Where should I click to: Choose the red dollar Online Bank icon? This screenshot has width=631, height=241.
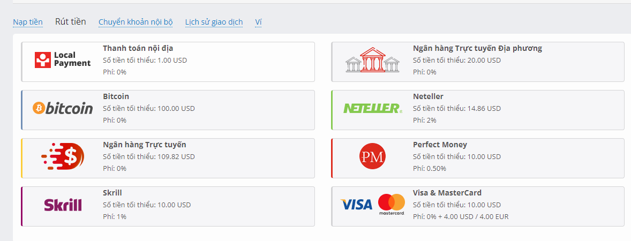(63, 156)
